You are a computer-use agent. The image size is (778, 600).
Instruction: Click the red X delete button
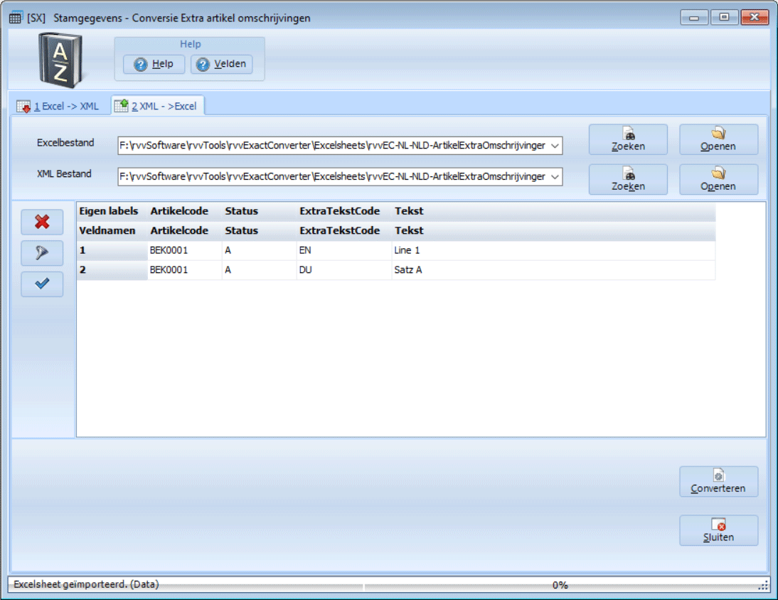click(x=42, y=222)
